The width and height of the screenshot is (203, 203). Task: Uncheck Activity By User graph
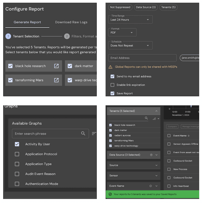pyautogui.click(x=17, y=144)
